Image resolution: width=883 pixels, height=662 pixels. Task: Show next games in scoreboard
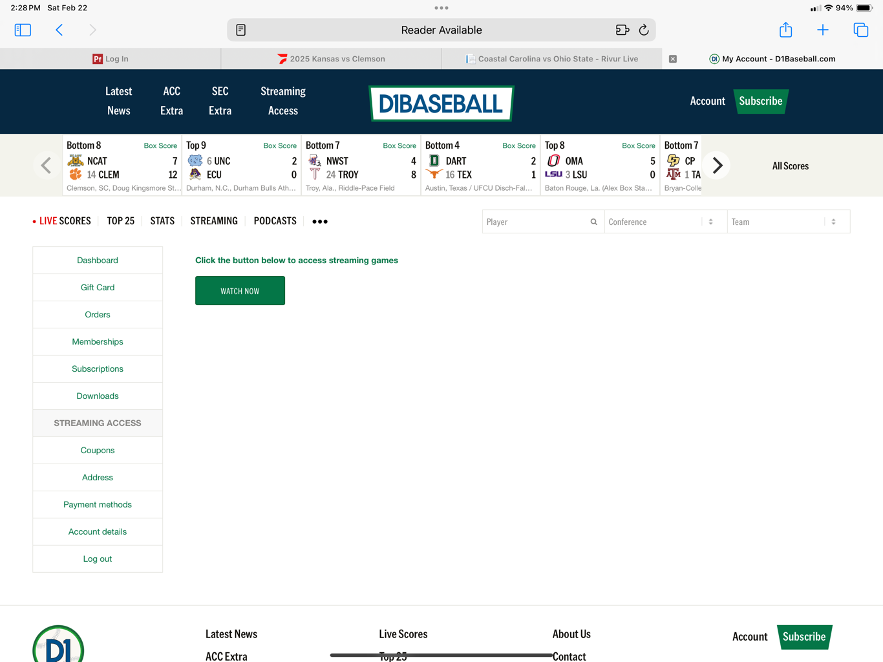point(718,165)
